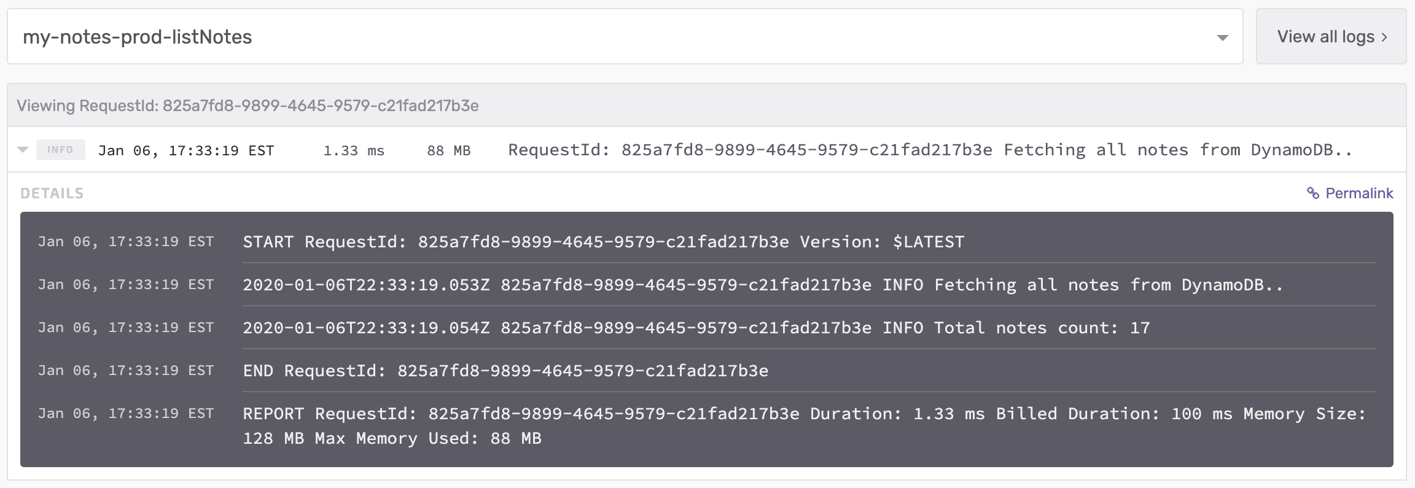1415x488 pixels.
Task: Select the START RequestId log line
Action: (603, 242)
